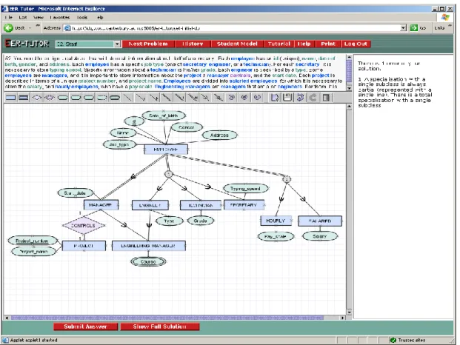
Task: Select the Course multivalued attribute oval
Action: (148, 261)
